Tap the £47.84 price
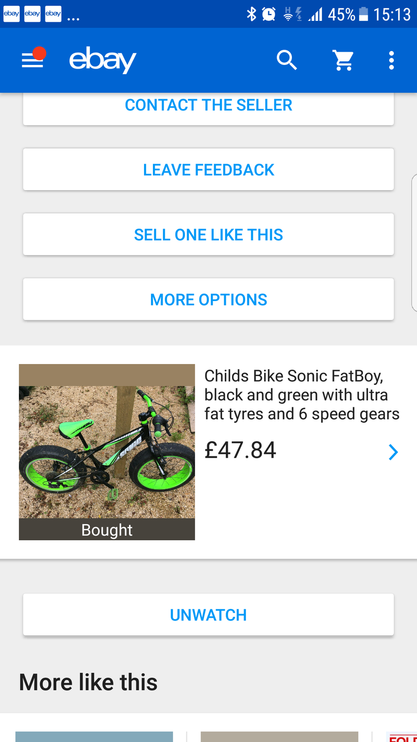Viewport: 417px width, 742px height. (x=240, y=450)
